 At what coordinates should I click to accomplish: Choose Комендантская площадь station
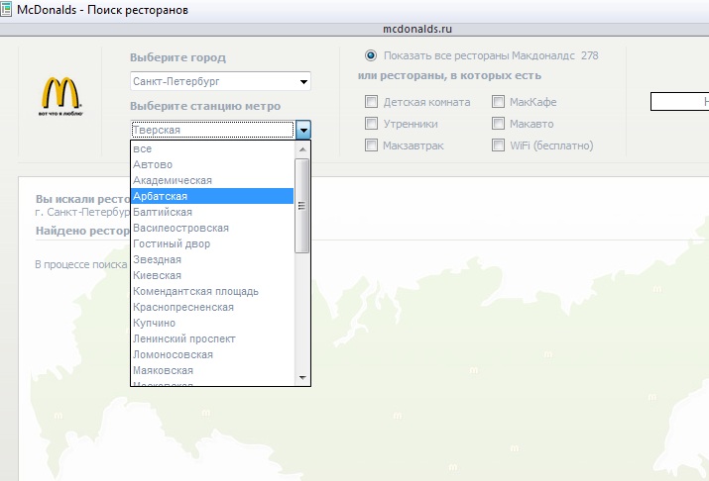tap(212, 291)
